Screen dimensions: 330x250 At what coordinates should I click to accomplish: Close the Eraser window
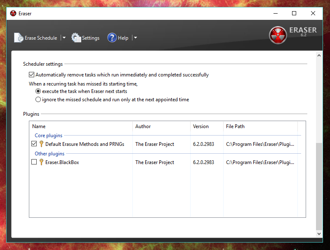click(313, 13)
